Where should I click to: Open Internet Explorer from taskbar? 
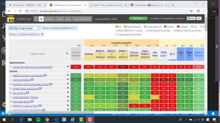coord(73,120)
